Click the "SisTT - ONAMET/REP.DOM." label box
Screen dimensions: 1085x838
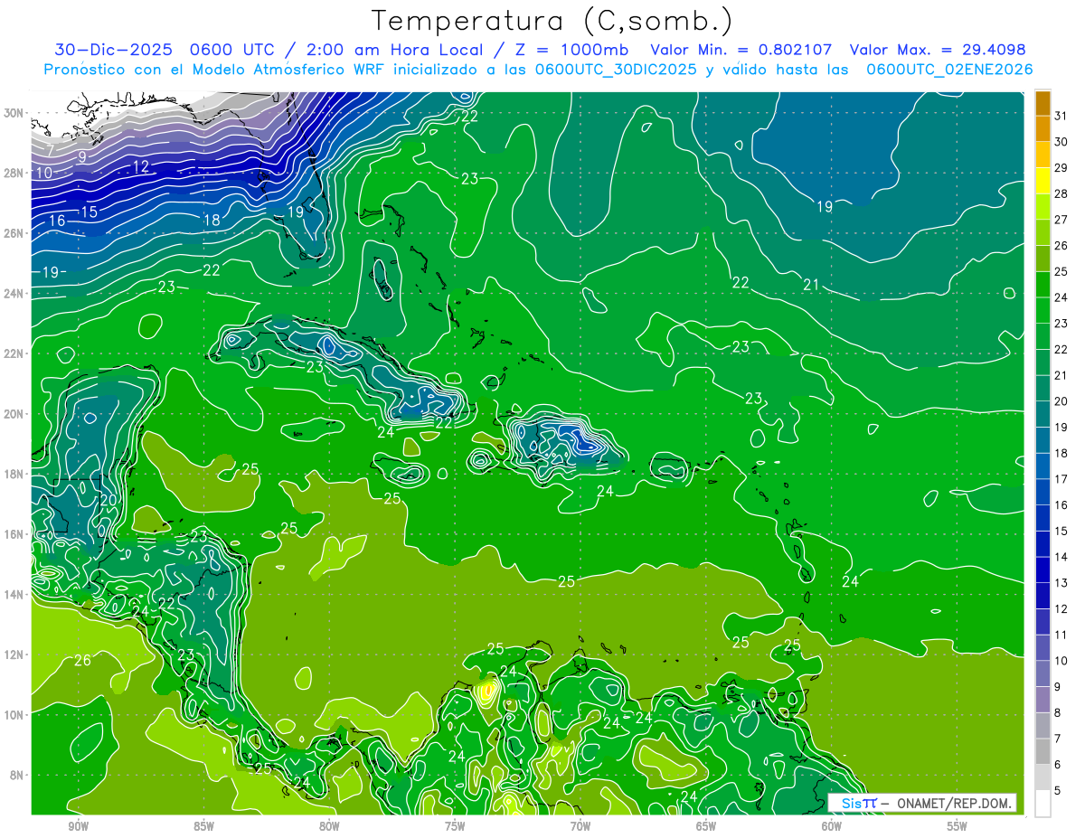(x=922, y=803)
